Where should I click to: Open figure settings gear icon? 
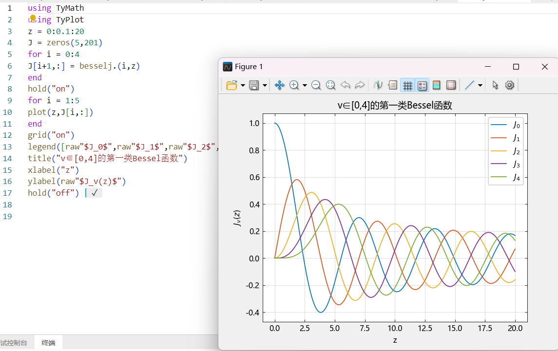510,85
